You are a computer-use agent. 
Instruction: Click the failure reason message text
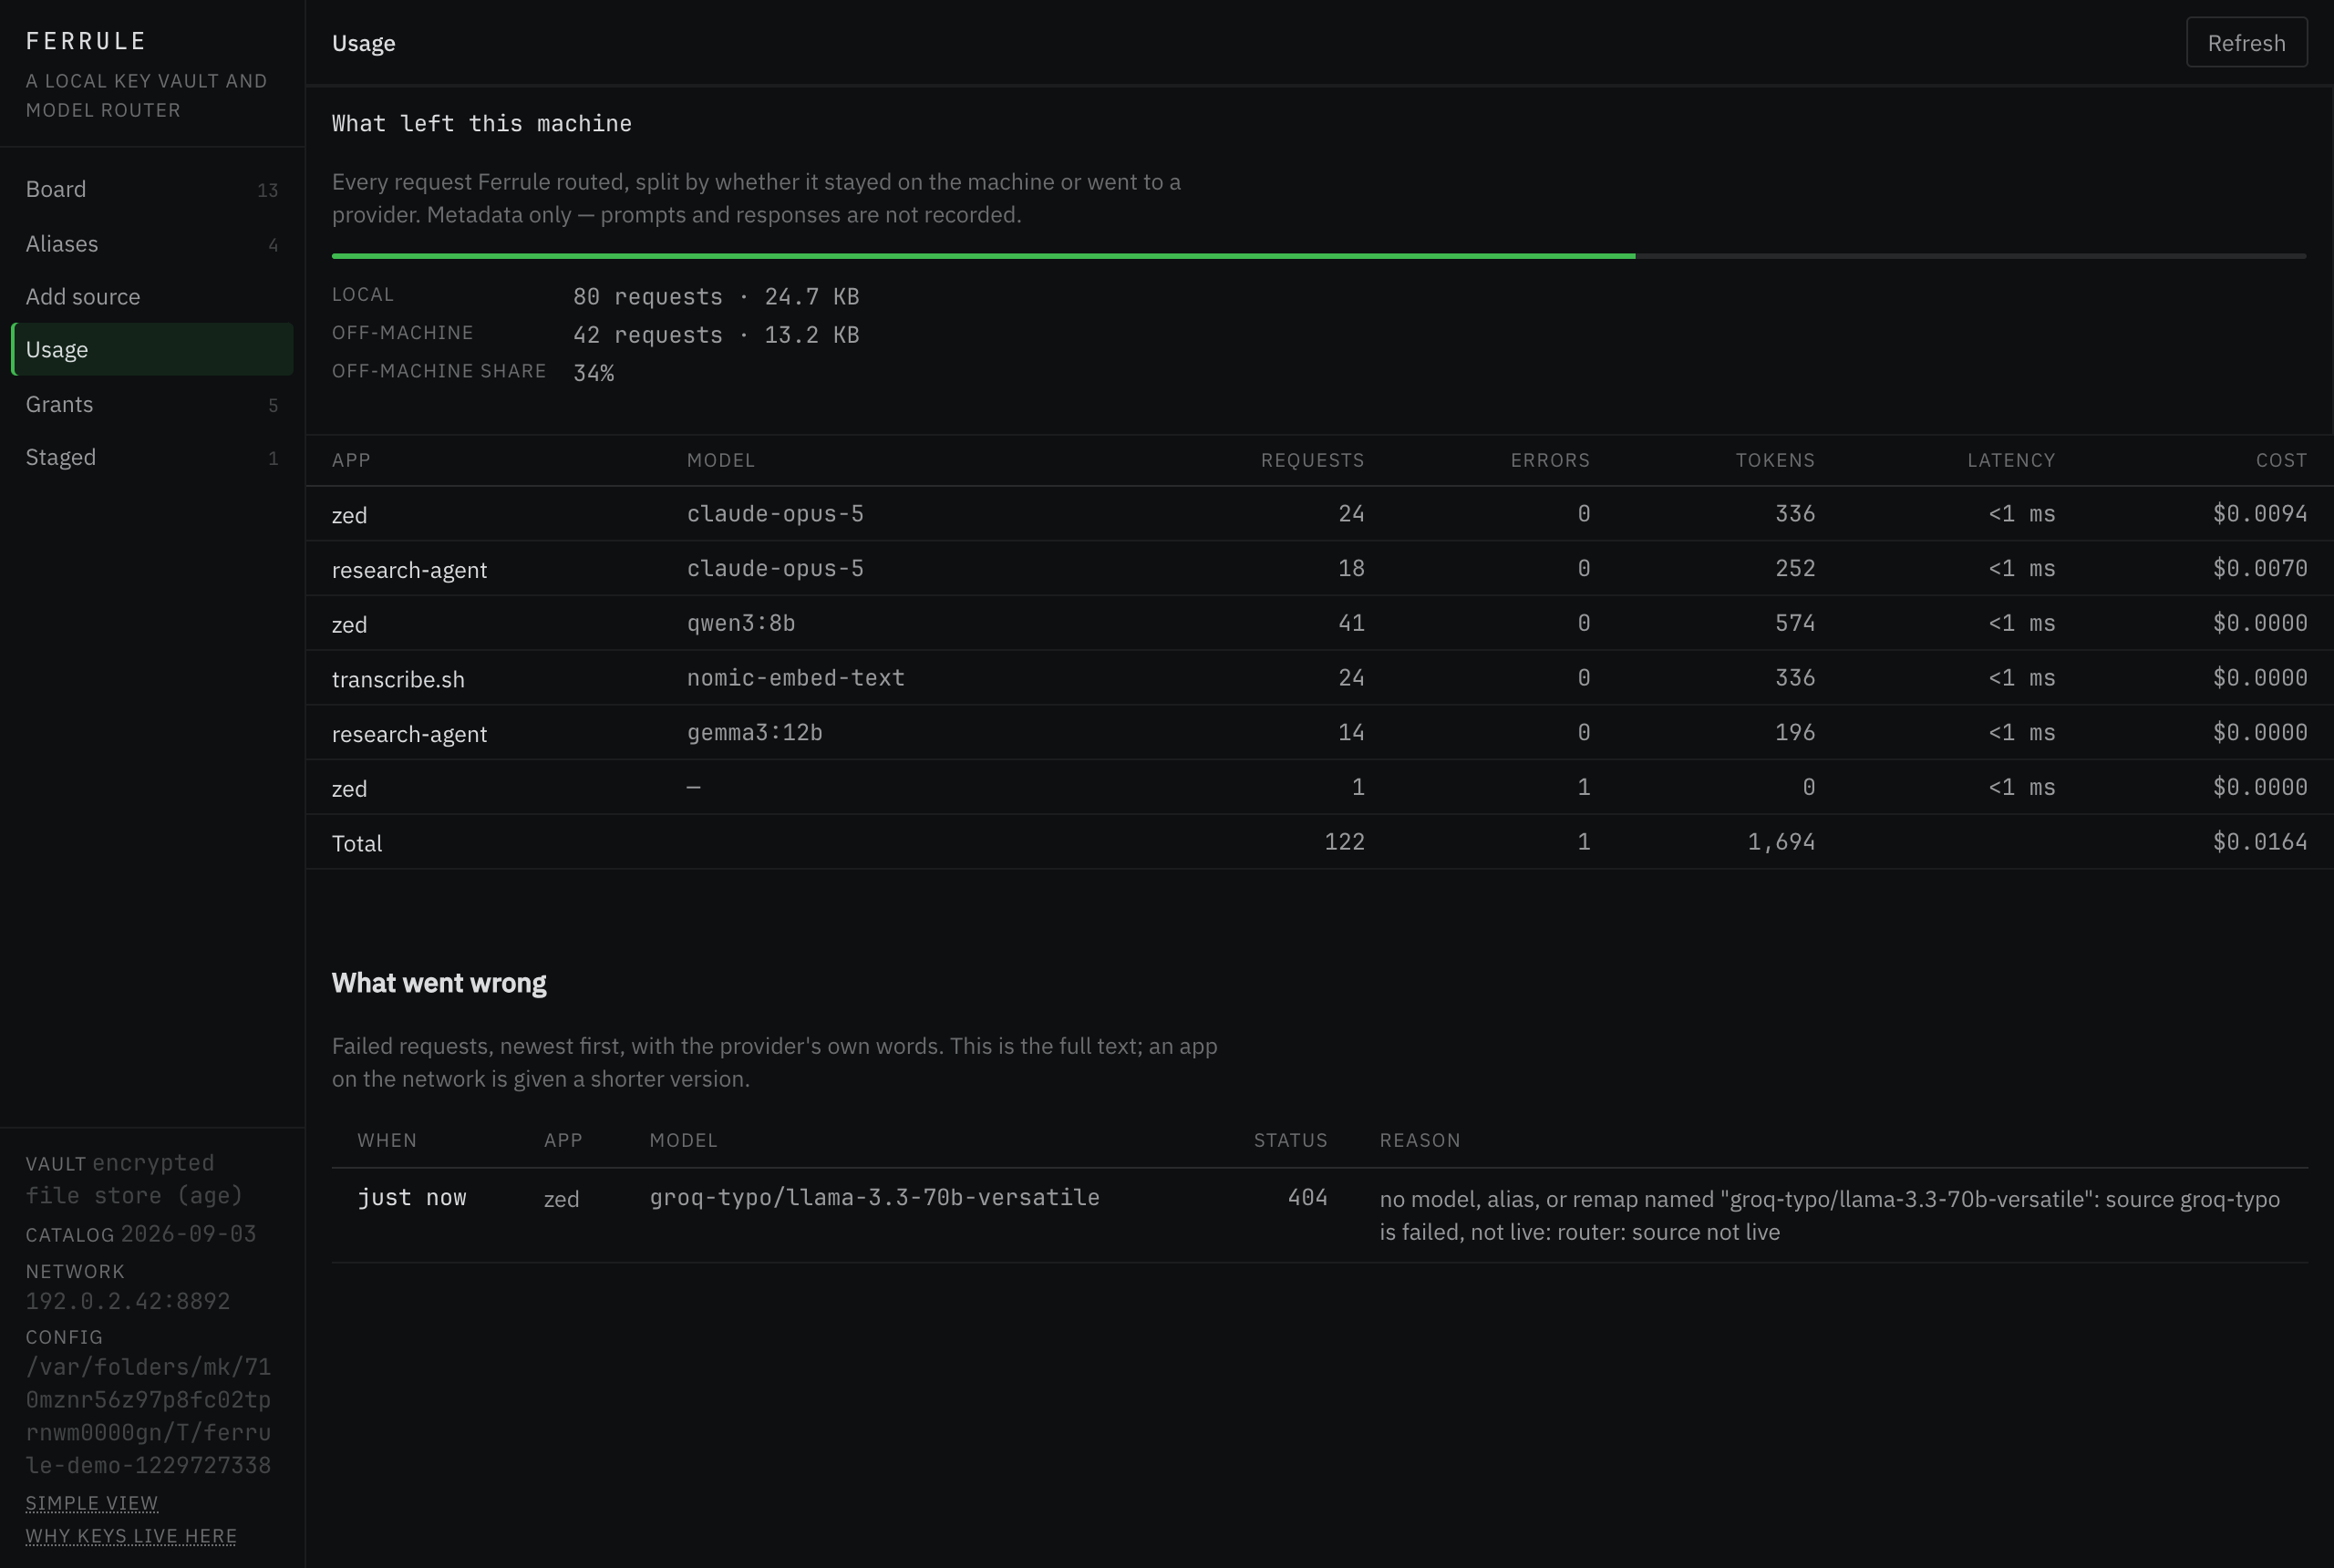pos(1830,1215)
